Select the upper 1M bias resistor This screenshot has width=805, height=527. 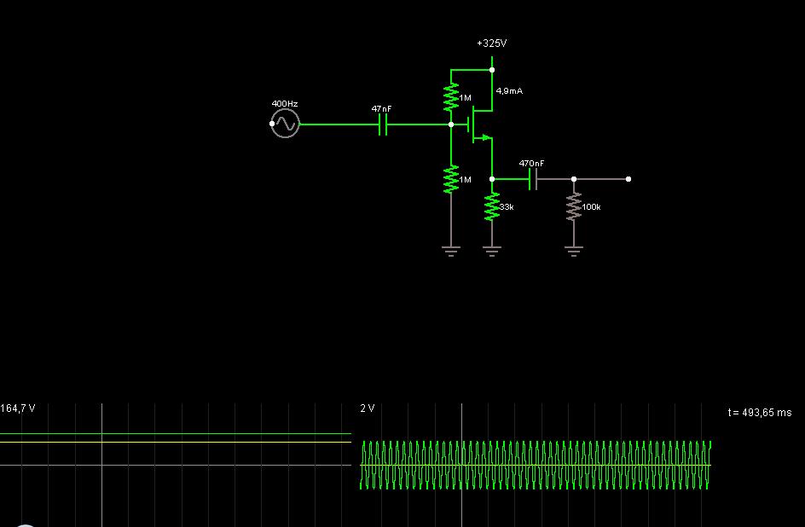point(451,97)
